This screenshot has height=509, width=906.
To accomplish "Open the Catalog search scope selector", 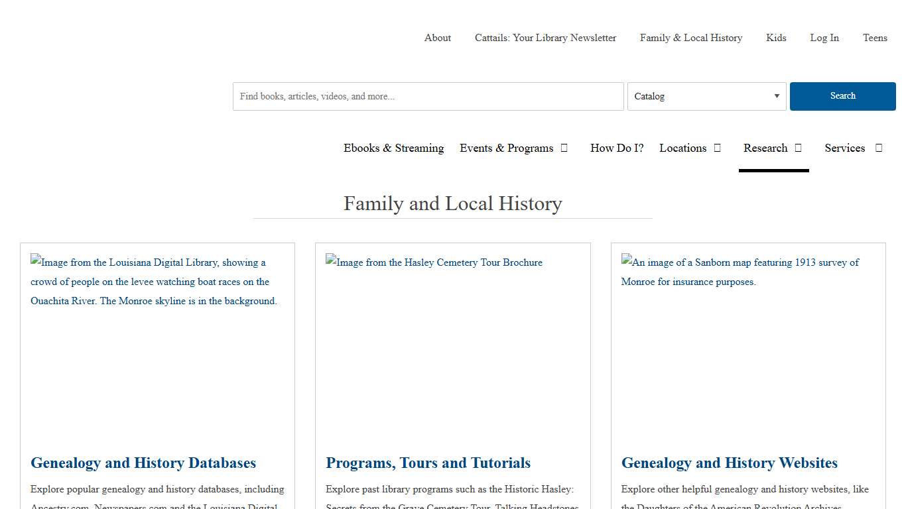I will 706,96.
